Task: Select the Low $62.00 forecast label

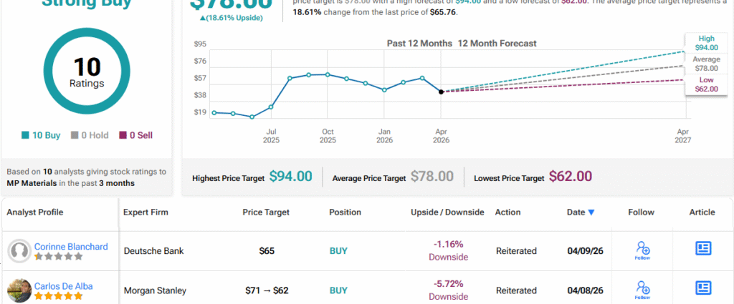Action: point(706,84)
